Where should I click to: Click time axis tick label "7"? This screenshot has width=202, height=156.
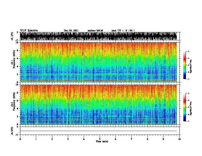coord(132,139)
